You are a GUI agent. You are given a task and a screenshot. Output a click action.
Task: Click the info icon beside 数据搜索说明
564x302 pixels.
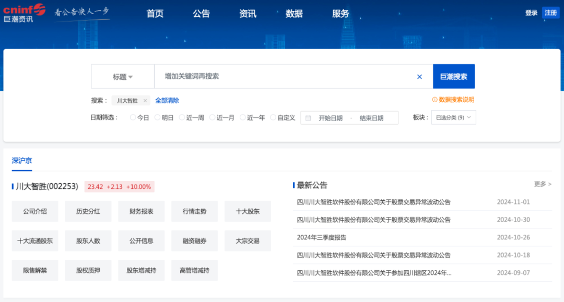(434, 100)
